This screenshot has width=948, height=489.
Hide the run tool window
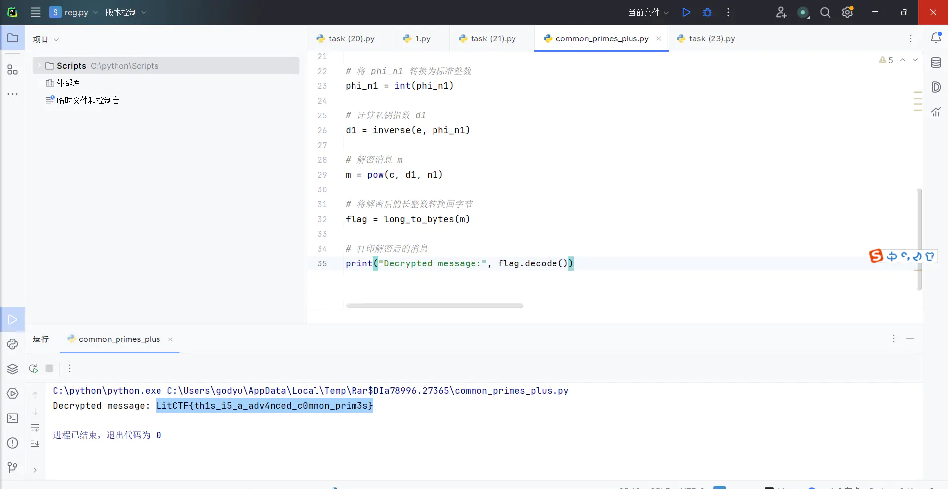910,339
